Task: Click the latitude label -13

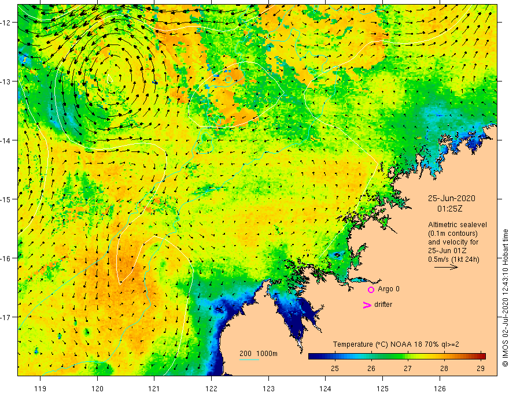Action: pyautogui.click(x=6, y=81)
